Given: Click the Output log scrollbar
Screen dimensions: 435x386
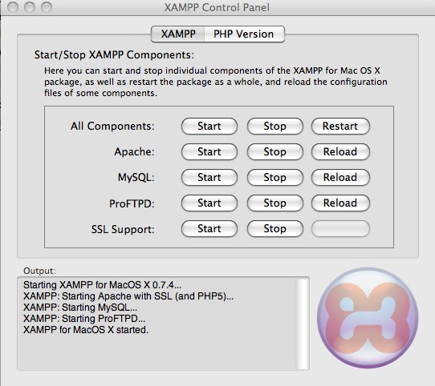Looking at the screenshot, I should [303, 324].
